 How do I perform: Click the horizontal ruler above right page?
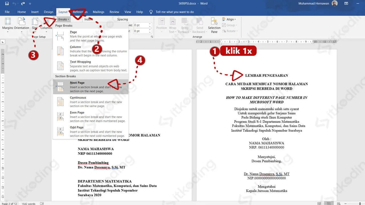[x=267, y=42]
